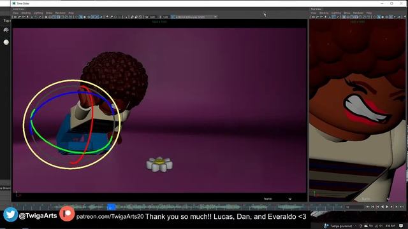
Task: Open color space dropdown in left viewport toolbar
Action: (196, 17)
